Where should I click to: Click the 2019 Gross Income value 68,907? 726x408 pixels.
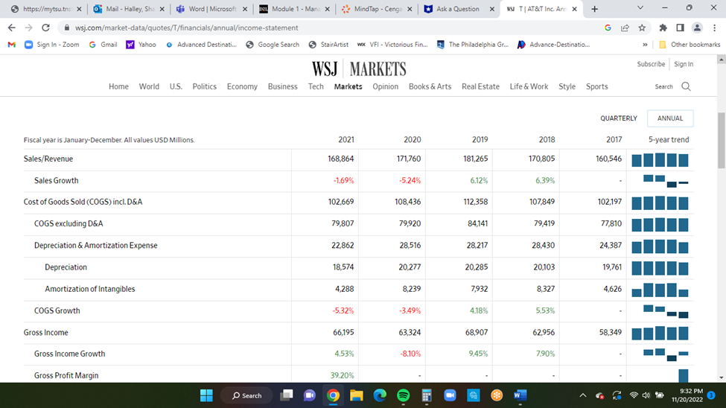click(477, 333)
